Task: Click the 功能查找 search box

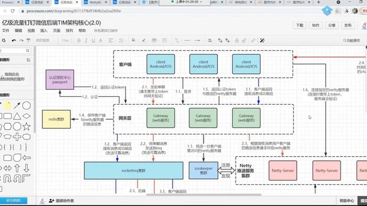Action: [352, 41]
